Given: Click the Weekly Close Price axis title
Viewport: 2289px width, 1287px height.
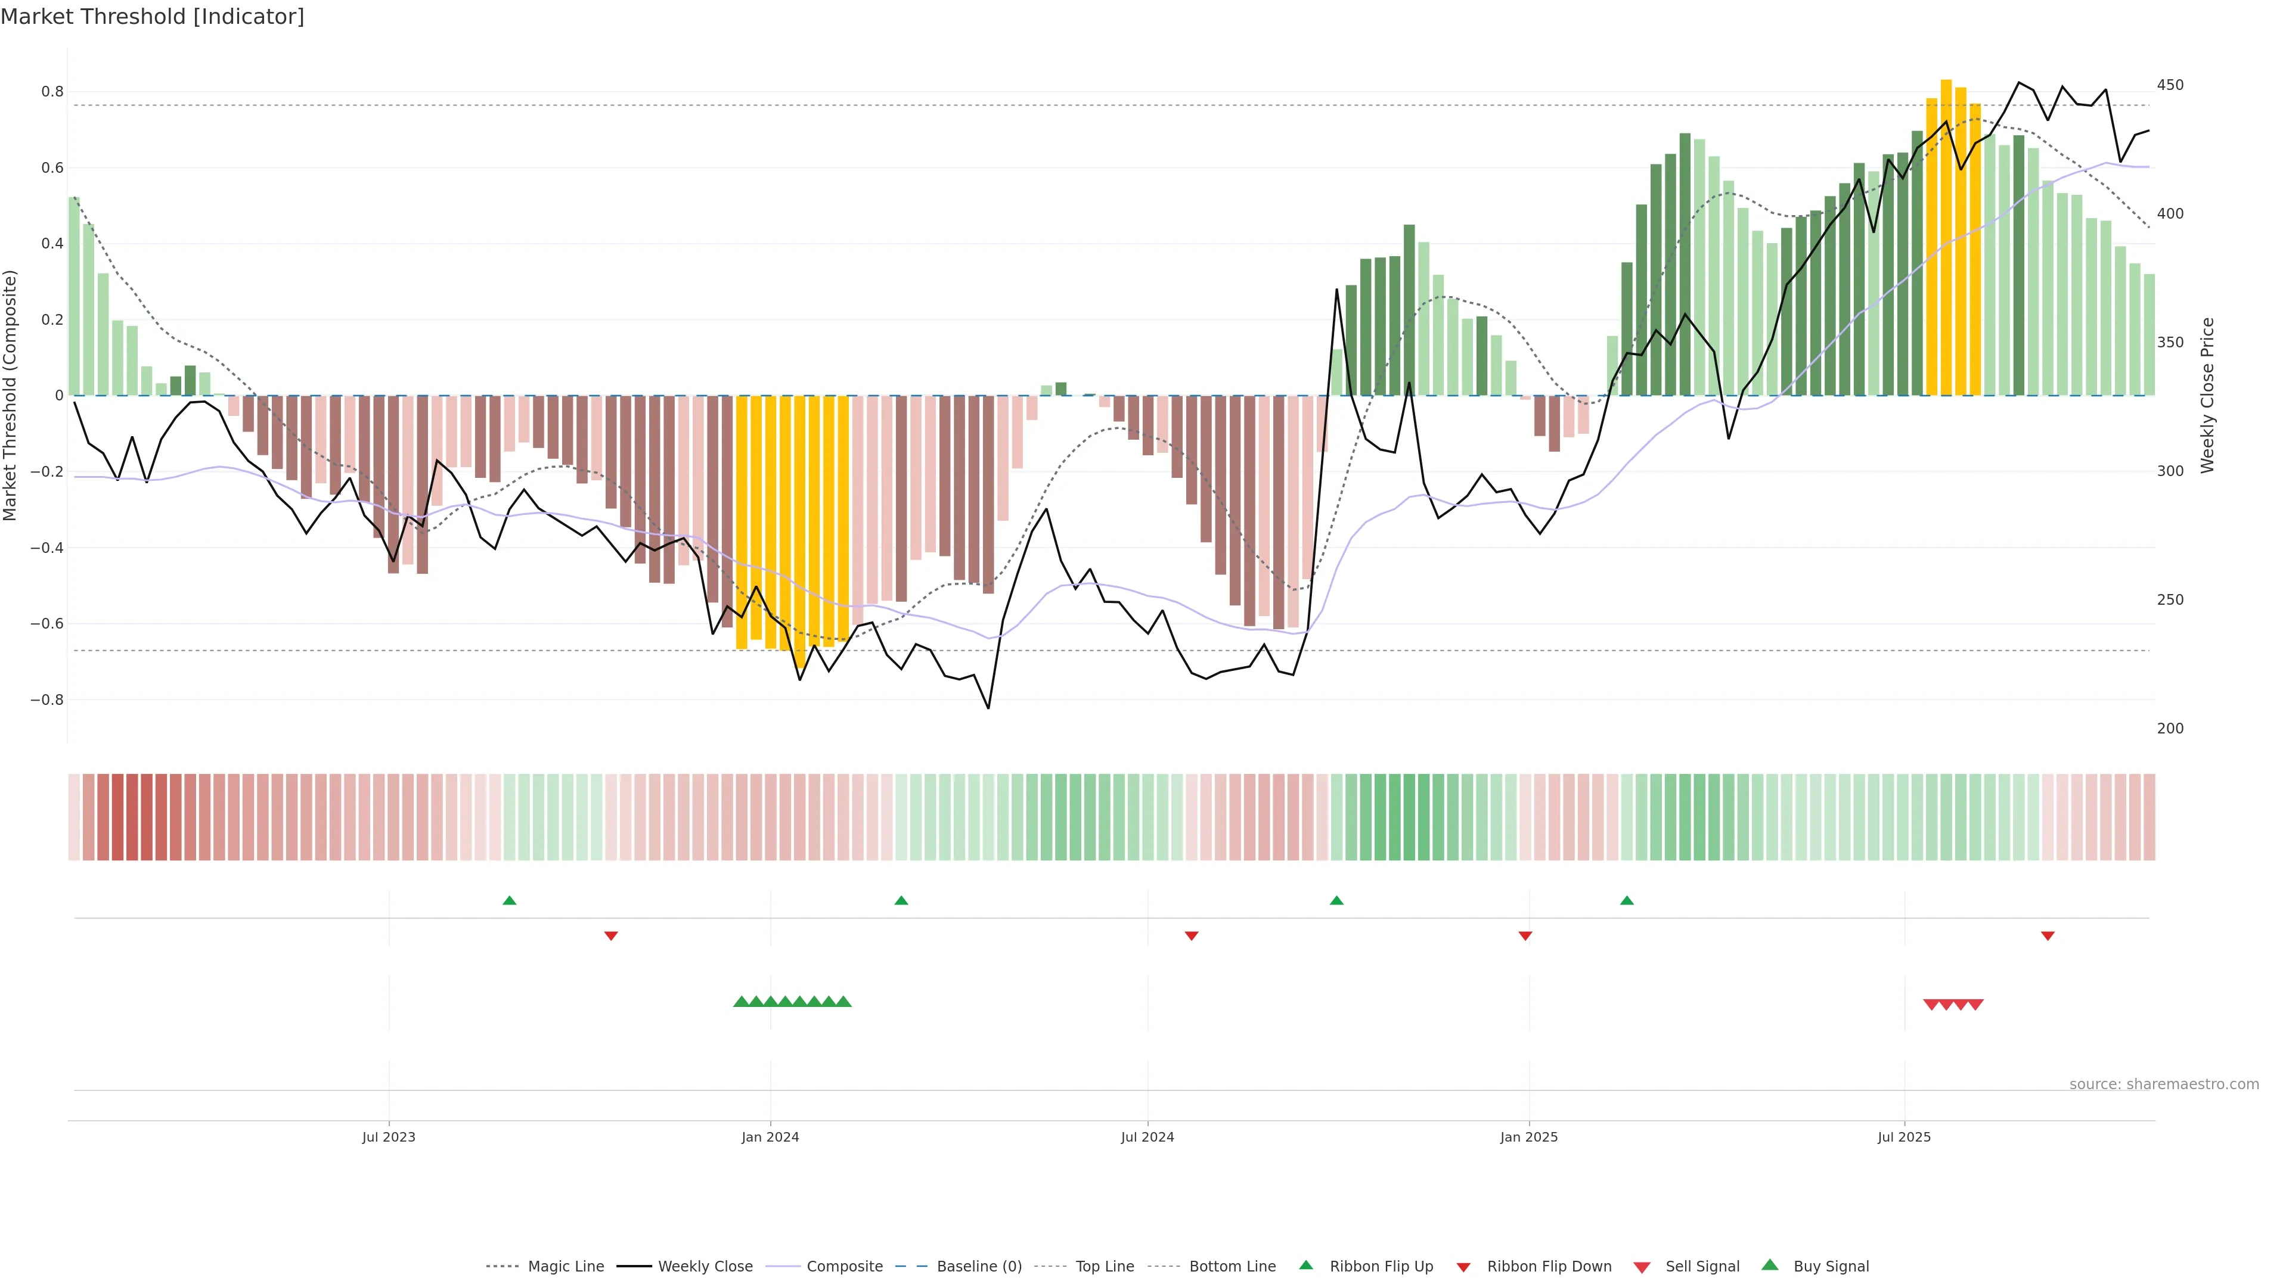Looking at the screenshot, I should tap(2207, 395).
